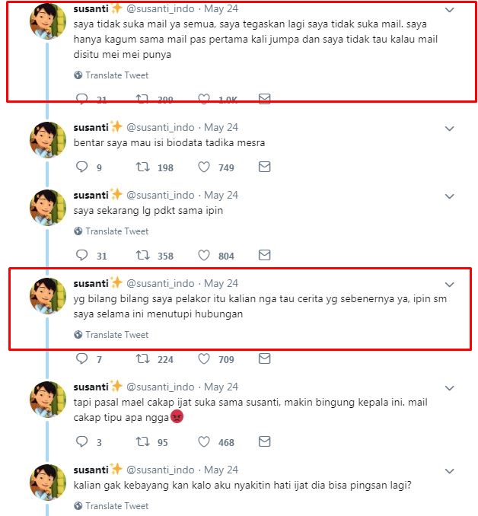
Task: Like the 'tapi pasal mael cakap' tweet
Action: [204, 441]
